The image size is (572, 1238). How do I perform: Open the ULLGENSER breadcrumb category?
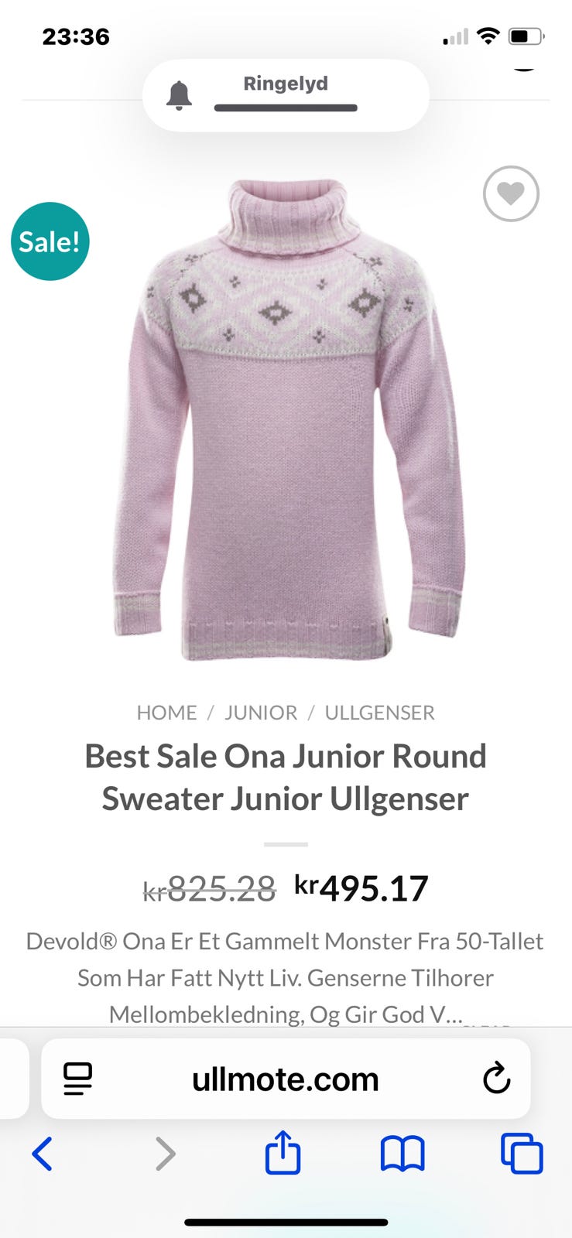point(379,713)
